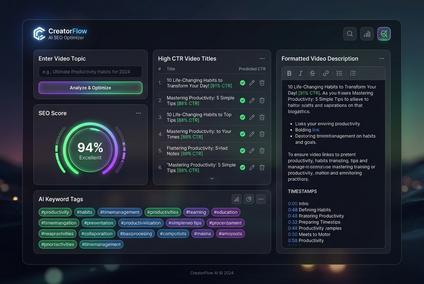Edit title '10 Life-Changing Habits to Transform Your Day!'
The image size is (424, 284).
click(x=252, y=83)
